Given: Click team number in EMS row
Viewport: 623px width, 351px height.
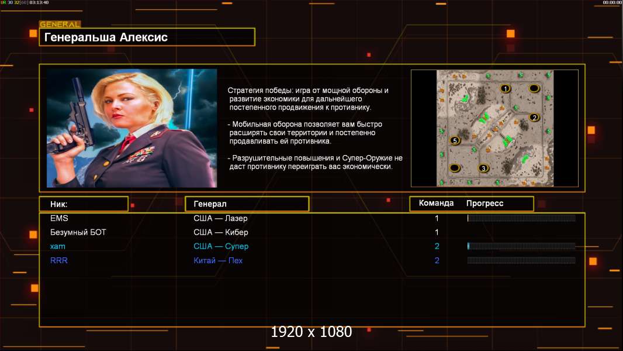Looking at the screenshot, I should (x=437, y=218).
